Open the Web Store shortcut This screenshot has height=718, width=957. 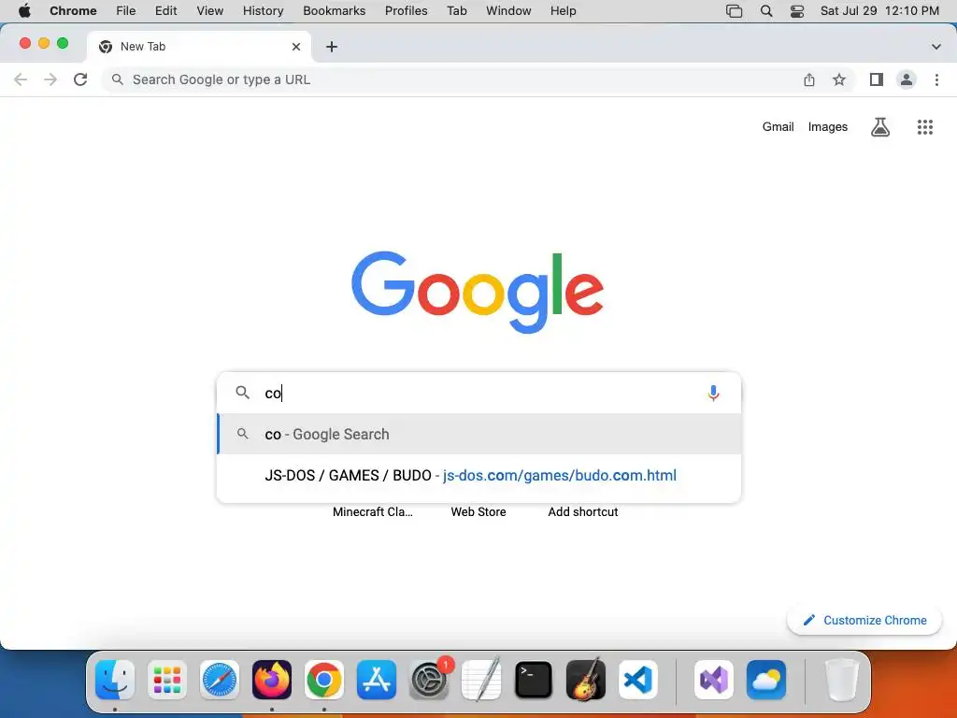[x=478, y=511]
